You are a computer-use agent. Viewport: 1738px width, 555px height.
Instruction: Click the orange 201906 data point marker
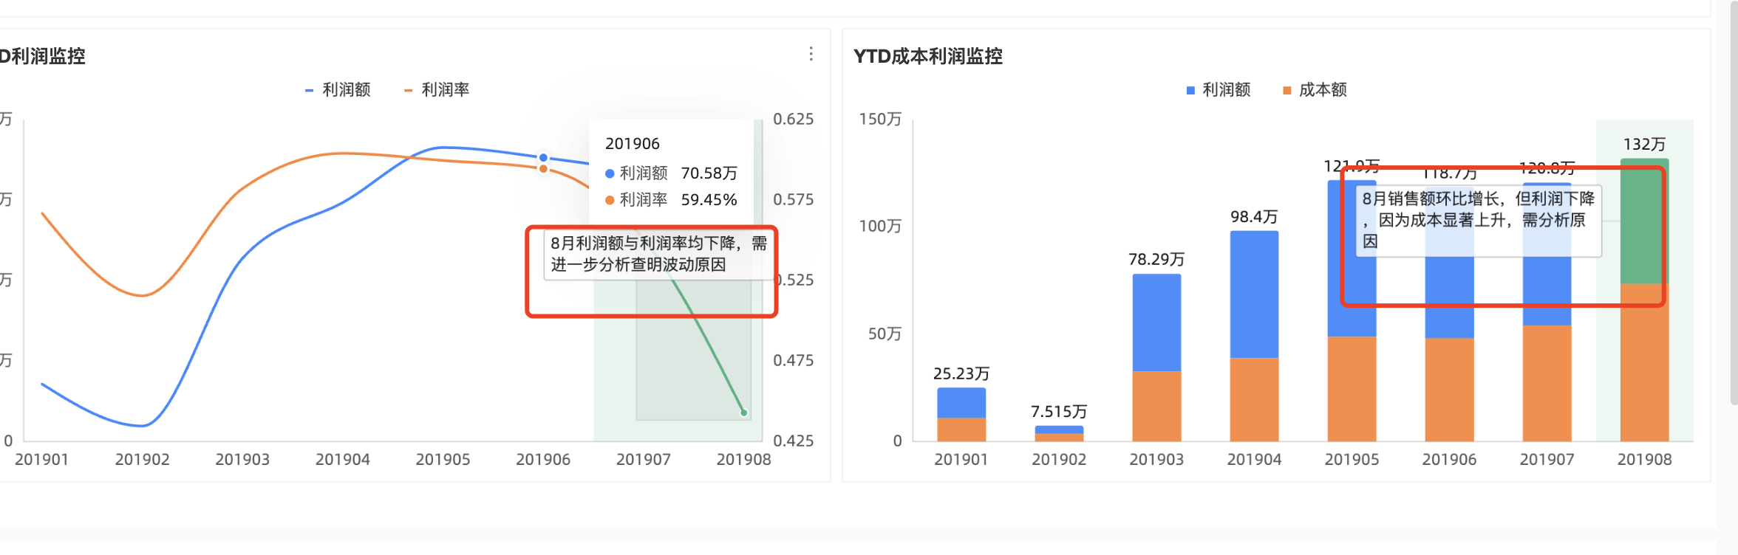tap(543, 169)
